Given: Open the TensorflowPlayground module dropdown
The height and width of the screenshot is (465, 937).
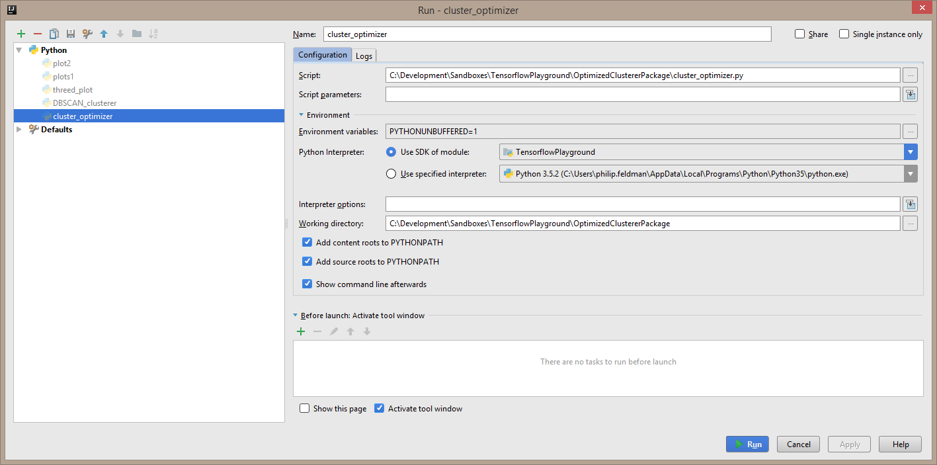Looking at the screenshot, I should pyautogui.click(x=911, y=152).
